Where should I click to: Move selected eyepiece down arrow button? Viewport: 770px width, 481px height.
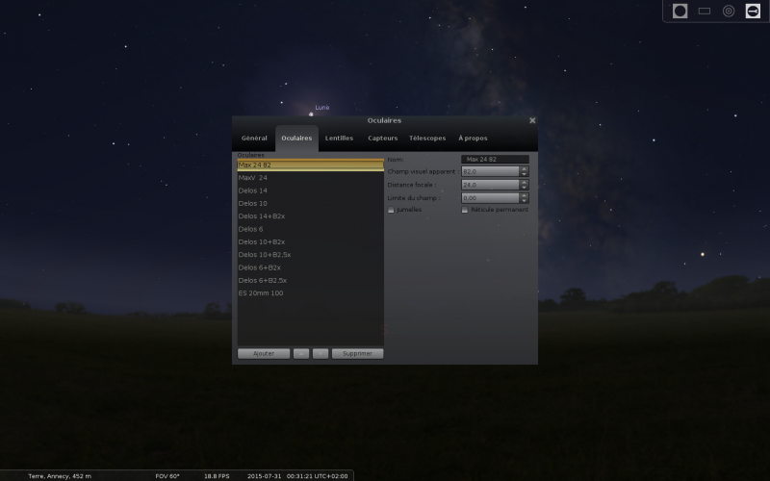[x=321, y=353]
